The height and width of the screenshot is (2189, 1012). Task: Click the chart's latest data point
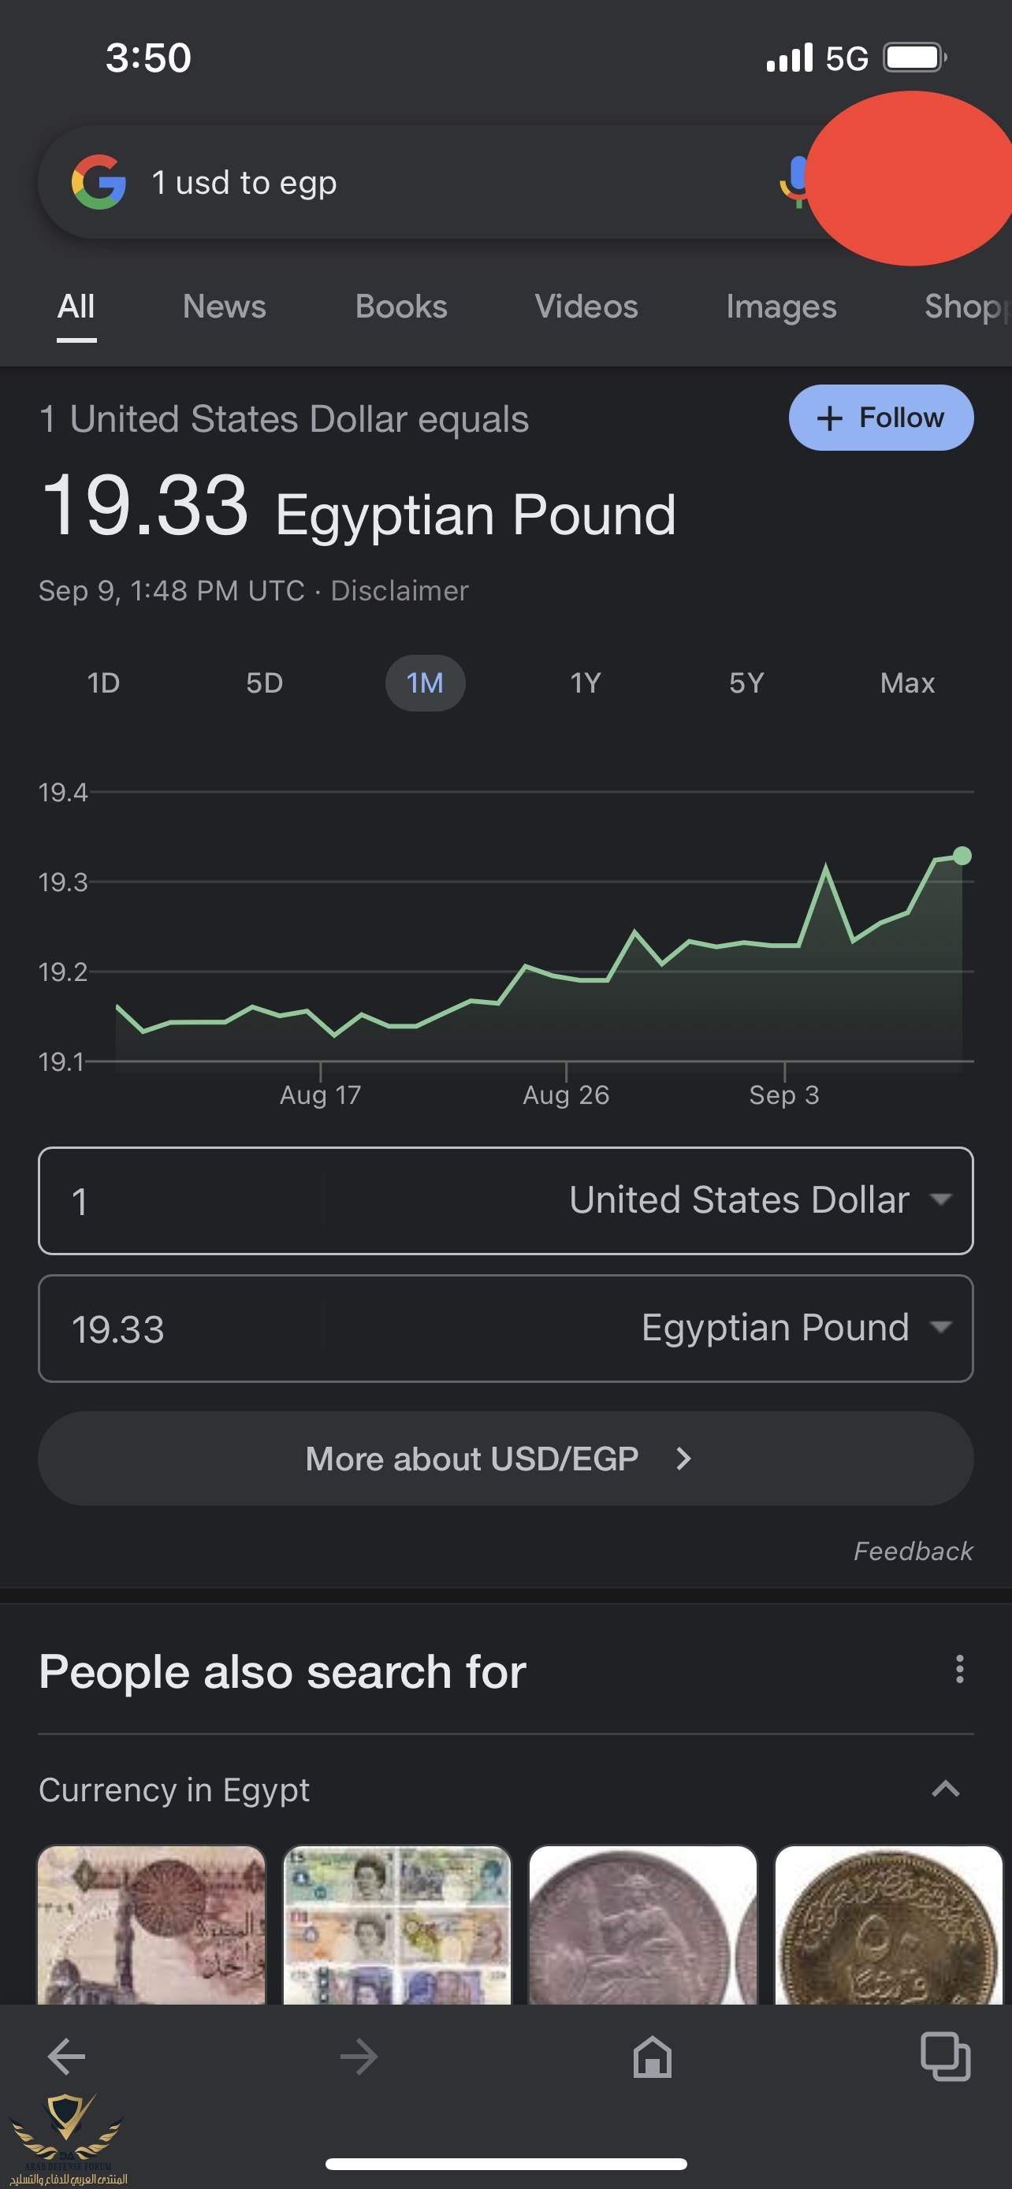(962, 856)
